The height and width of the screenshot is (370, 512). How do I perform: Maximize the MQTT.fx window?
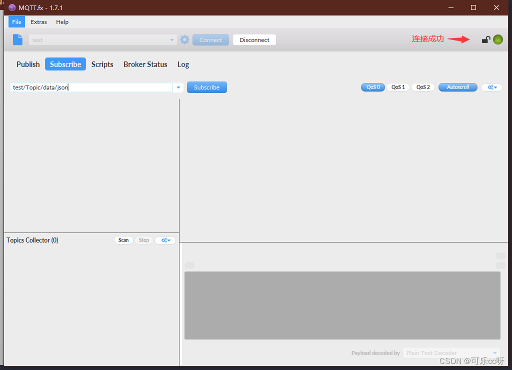(x=473, y=7)
